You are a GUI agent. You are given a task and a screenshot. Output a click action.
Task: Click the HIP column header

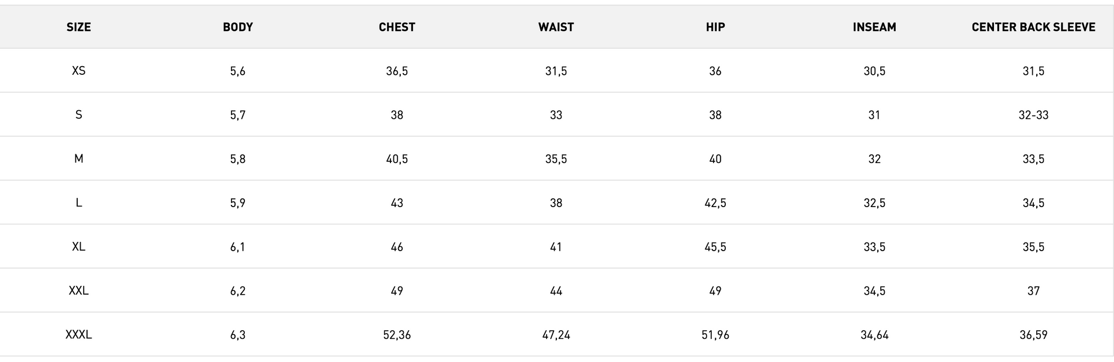[x=715, y=27]
